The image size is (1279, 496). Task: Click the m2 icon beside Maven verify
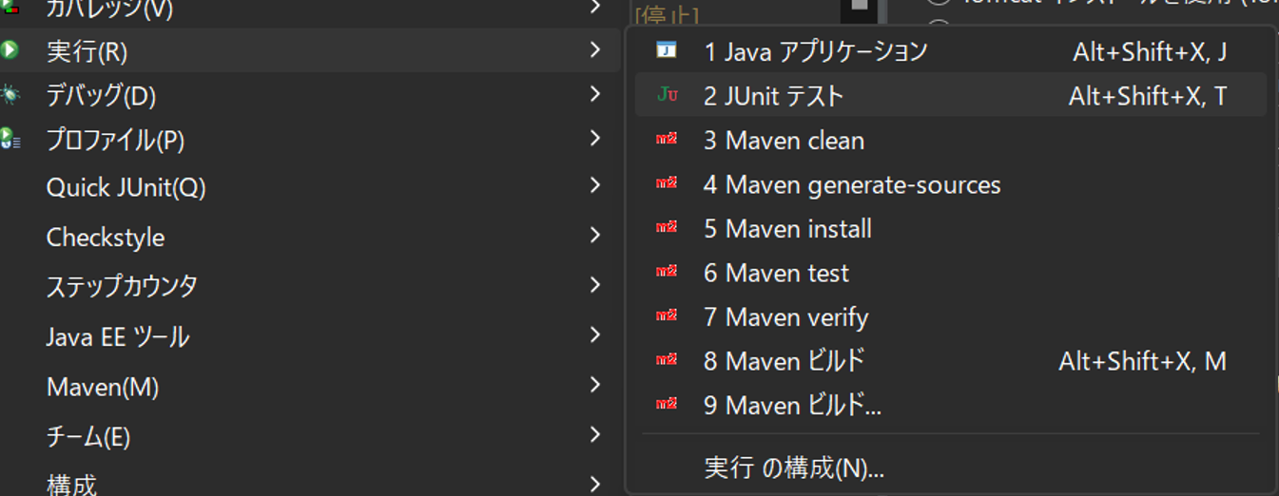coord(667,316)
